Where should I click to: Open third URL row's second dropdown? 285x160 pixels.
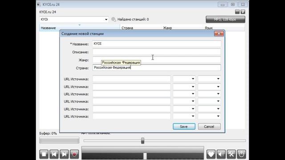[x=218, y=94]
